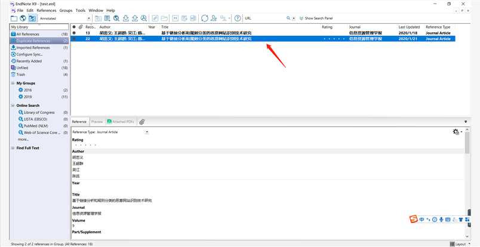Viewport: 480px width, 247px height.
Task: Select the Reference tab
Action: tap(79, 122)
